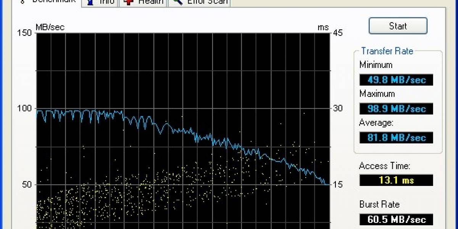This screenshot has width=458, height=229.
Task: Click the 30 mark on the right axis
Action: pos(338,108)
